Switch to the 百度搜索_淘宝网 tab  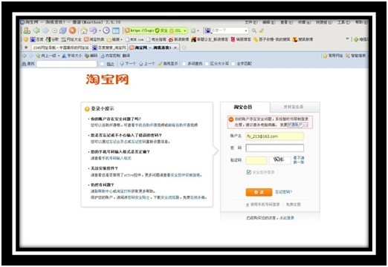(x=109, y=47)
